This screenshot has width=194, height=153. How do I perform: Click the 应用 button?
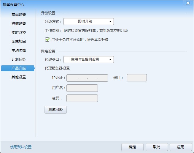click(180, 147)
